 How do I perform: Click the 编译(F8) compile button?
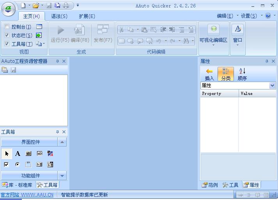tap(80, 34)
